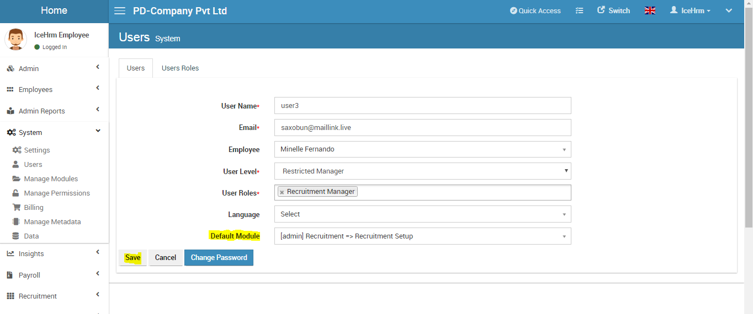Click the Recruitment grid icon
753x314 pixels.
pos(10,296)
